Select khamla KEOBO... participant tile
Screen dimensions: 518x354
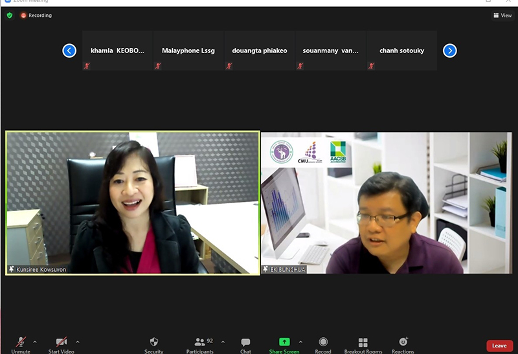click(117, 50)
